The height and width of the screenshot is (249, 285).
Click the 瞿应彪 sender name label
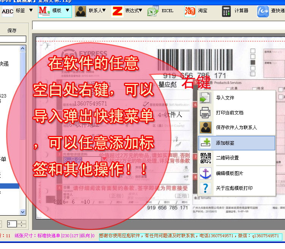[x=168, y=85]
